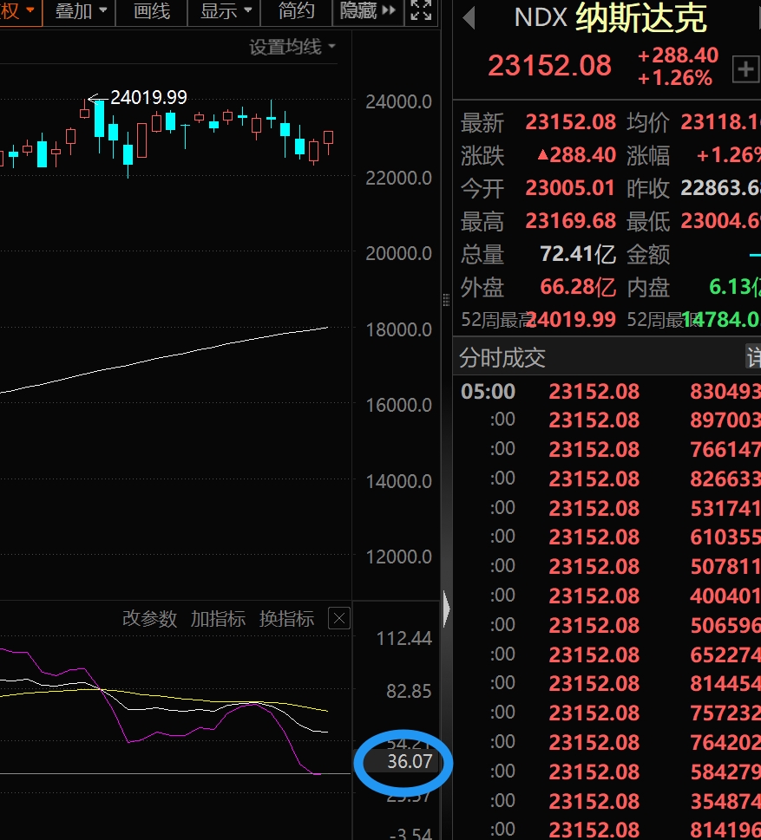
Task: Close the indicator sub-panel with X icon
Action: click(339, 618)
